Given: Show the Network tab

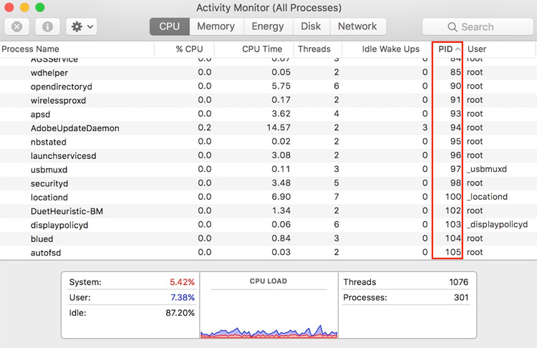Looking at the screenshot, I should coord(357,26).
